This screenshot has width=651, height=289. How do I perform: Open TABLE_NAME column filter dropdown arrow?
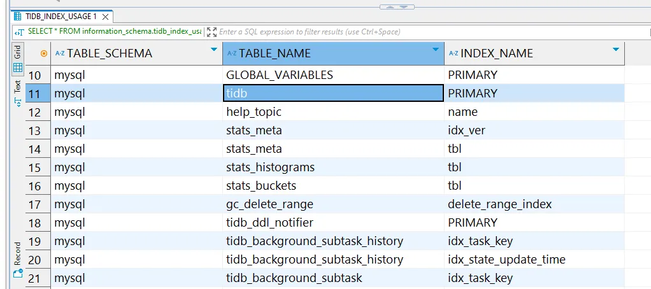[x=436, y=50]
